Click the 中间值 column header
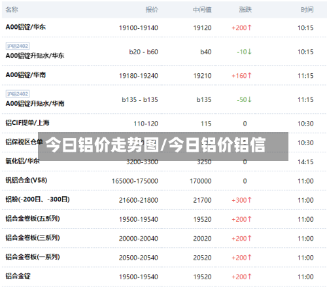 tap(202, 10)
